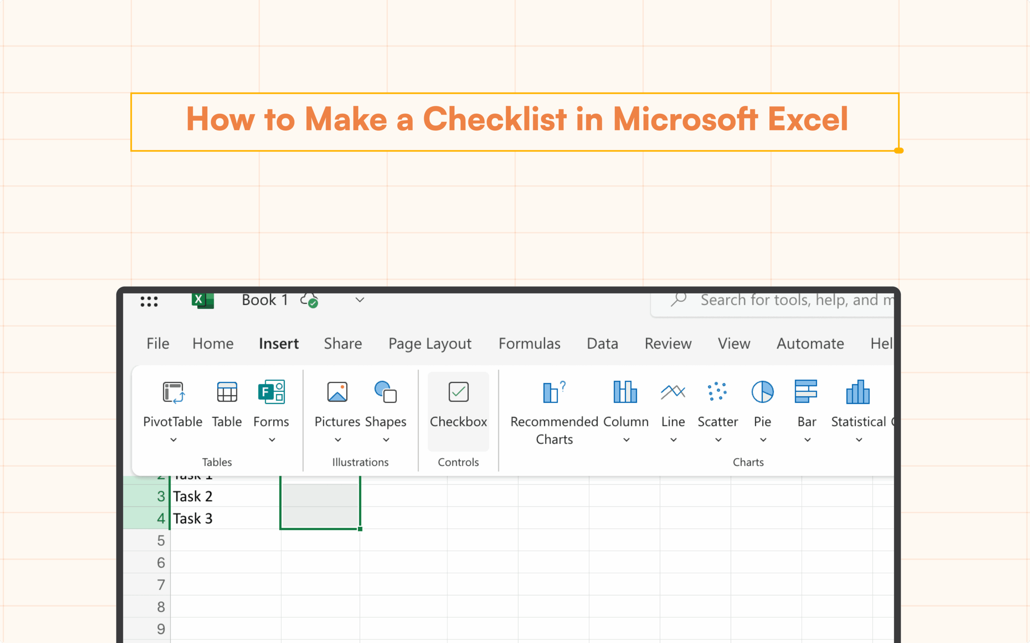
Task: Open the File menu
Action: (x=158, y=344)
